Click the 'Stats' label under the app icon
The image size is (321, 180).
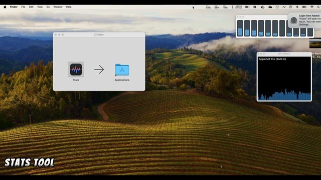pyautogui.click(x=76, y=80)
